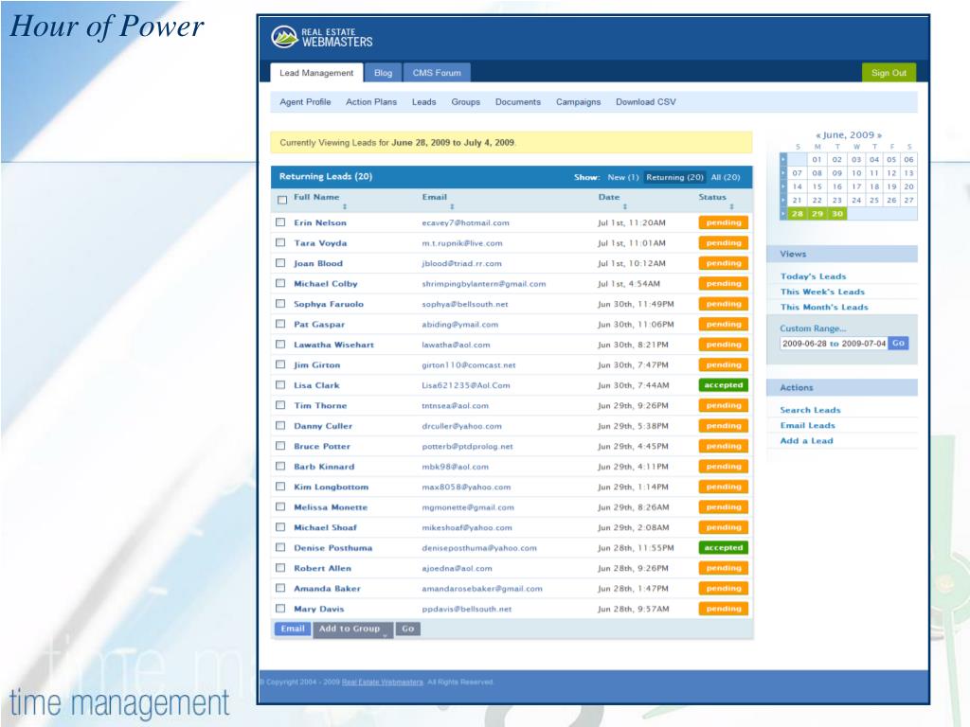Open the CMS Forum tab
Image resolution: width=970 pixels, height=727 pixels.
point(437,72)
